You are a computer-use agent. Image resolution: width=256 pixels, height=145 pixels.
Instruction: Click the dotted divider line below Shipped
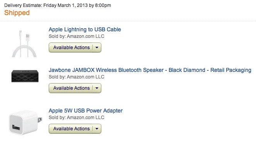point(128,21)
